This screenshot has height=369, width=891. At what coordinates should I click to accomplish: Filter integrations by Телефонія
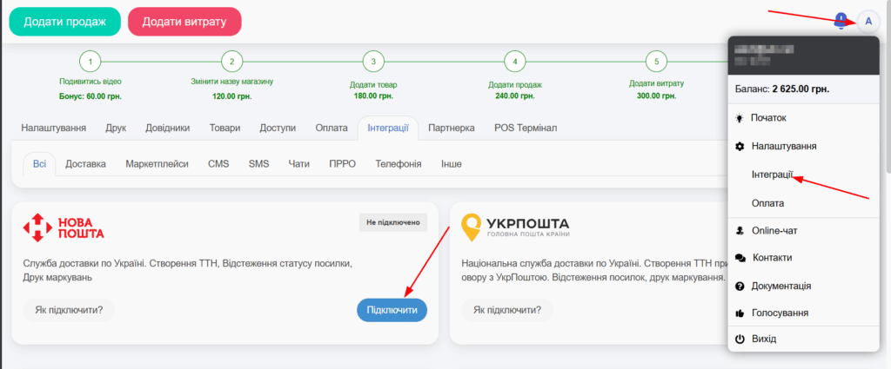(x=399, y=164)
